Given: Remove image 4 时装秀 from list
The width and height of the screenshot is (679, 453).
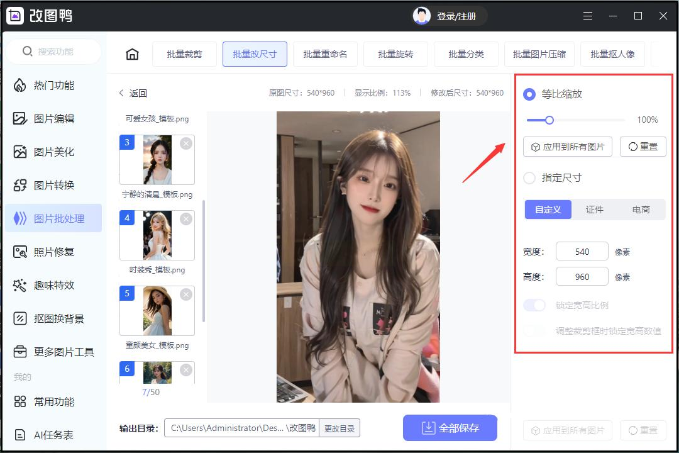Looking at the screenshot, I should click(185, 219).
